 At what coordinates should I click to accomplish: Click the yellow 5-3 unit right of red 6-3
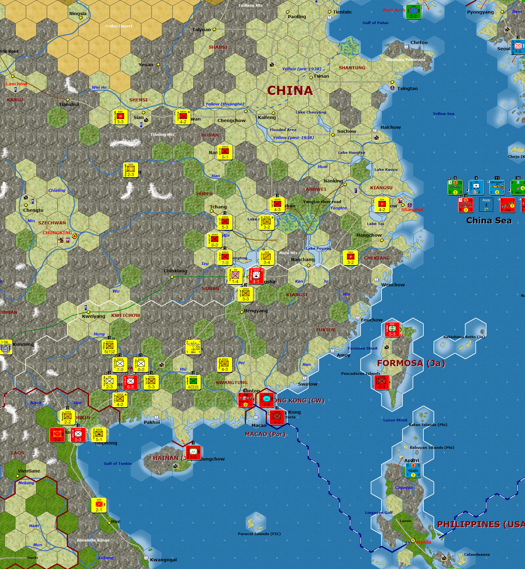click(151, 382)
